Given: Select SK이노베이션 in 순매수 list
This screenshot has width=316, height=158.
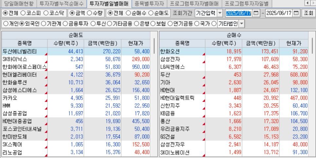Looking at the screenshot, I should click(x=234, y=152).
